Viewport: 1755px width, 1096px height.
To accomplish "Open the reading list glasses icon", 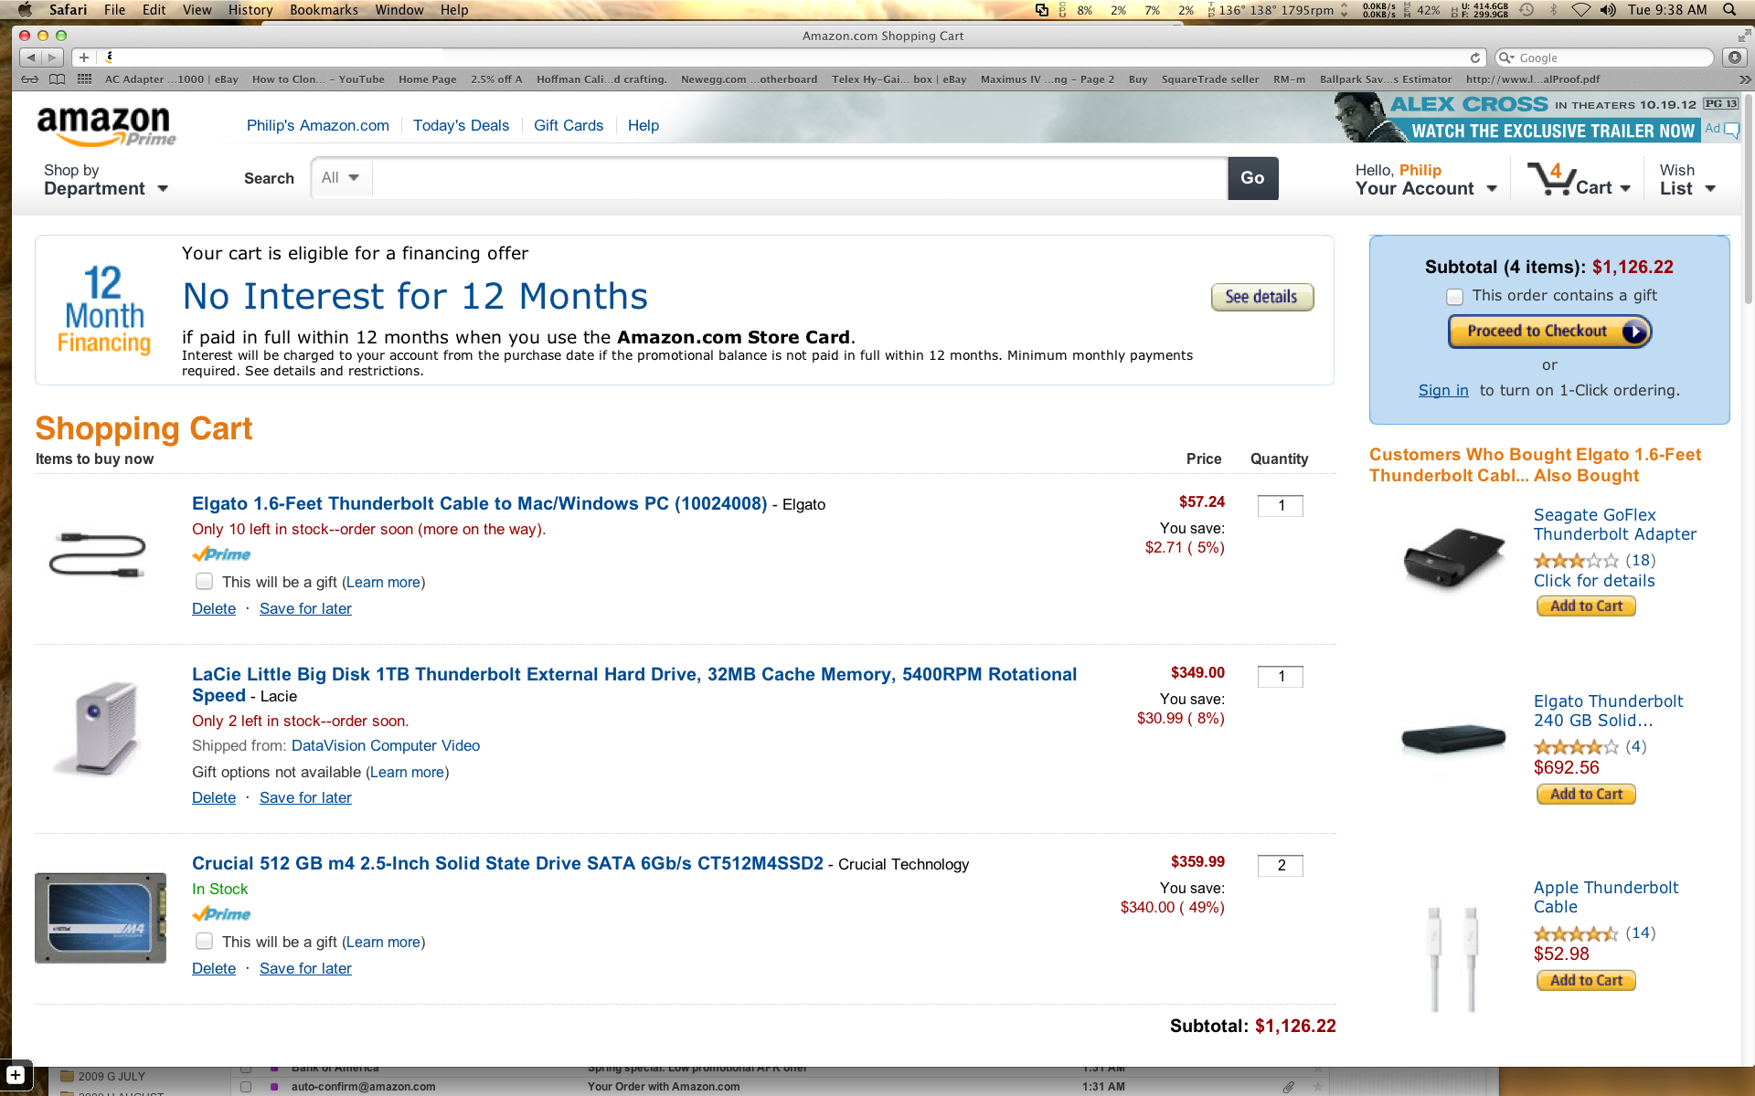I will [30, 79].
